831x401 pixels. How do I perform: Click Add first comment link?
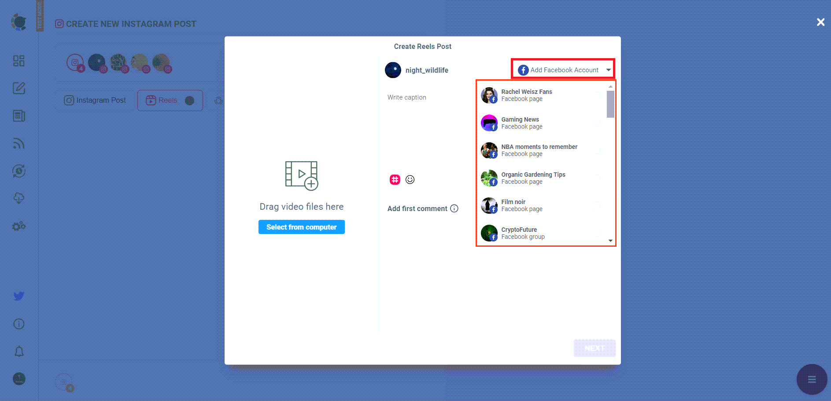417,208
